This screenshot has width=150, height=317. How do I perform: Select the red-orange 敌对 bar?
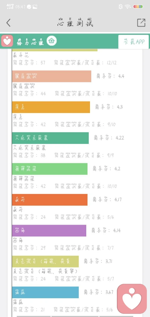click(50, 200)
